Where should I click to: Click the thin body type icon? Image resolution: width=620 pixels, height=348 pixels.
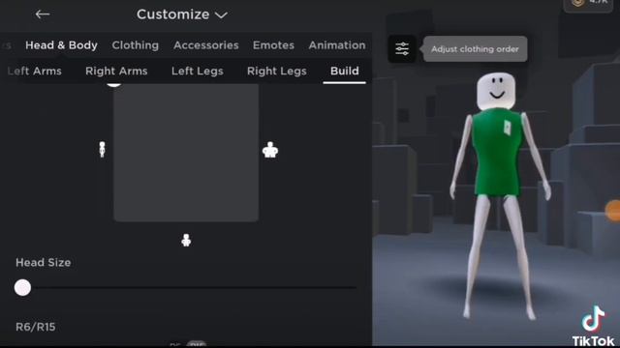pyautogui.click(x=102, y=150)
